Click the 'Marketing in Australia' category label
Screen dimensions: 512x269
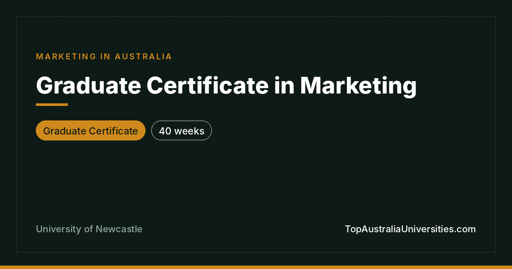pos(104,56)
